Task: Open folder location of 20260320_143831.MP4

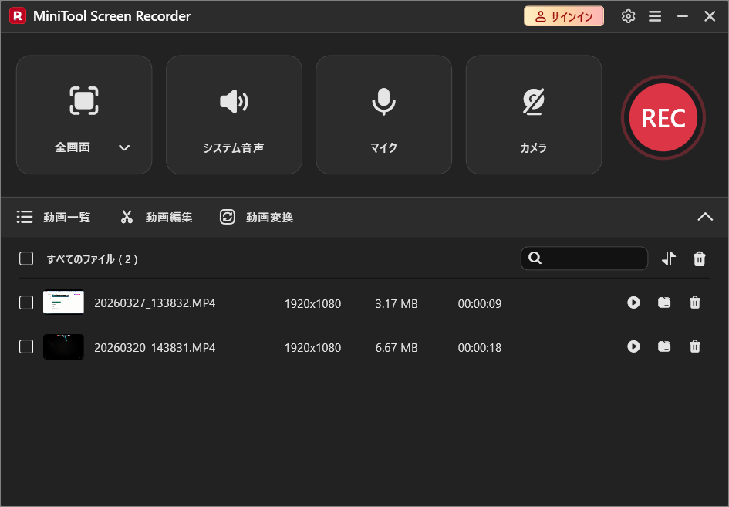Action: click(x=663, y=346)
